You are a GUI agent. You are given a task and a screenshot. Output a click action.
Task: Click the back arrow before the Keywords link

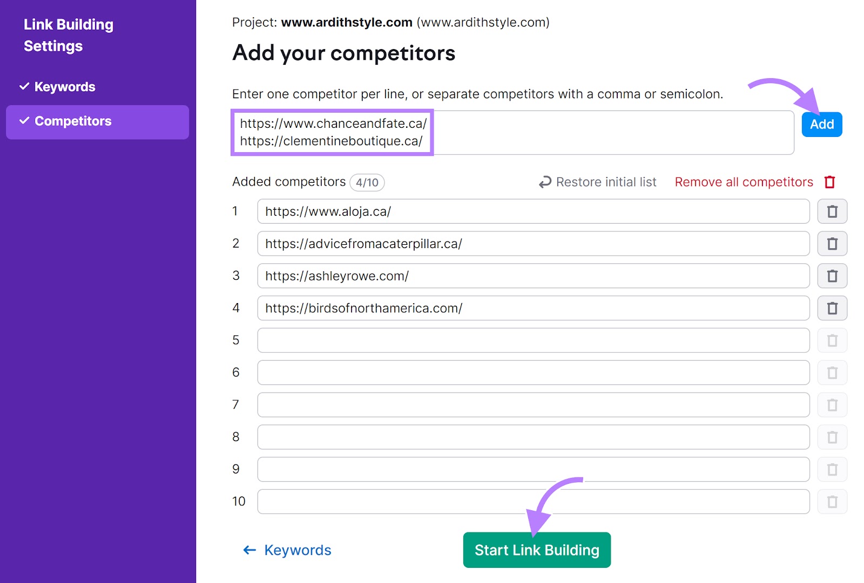[x=248, y=550]
